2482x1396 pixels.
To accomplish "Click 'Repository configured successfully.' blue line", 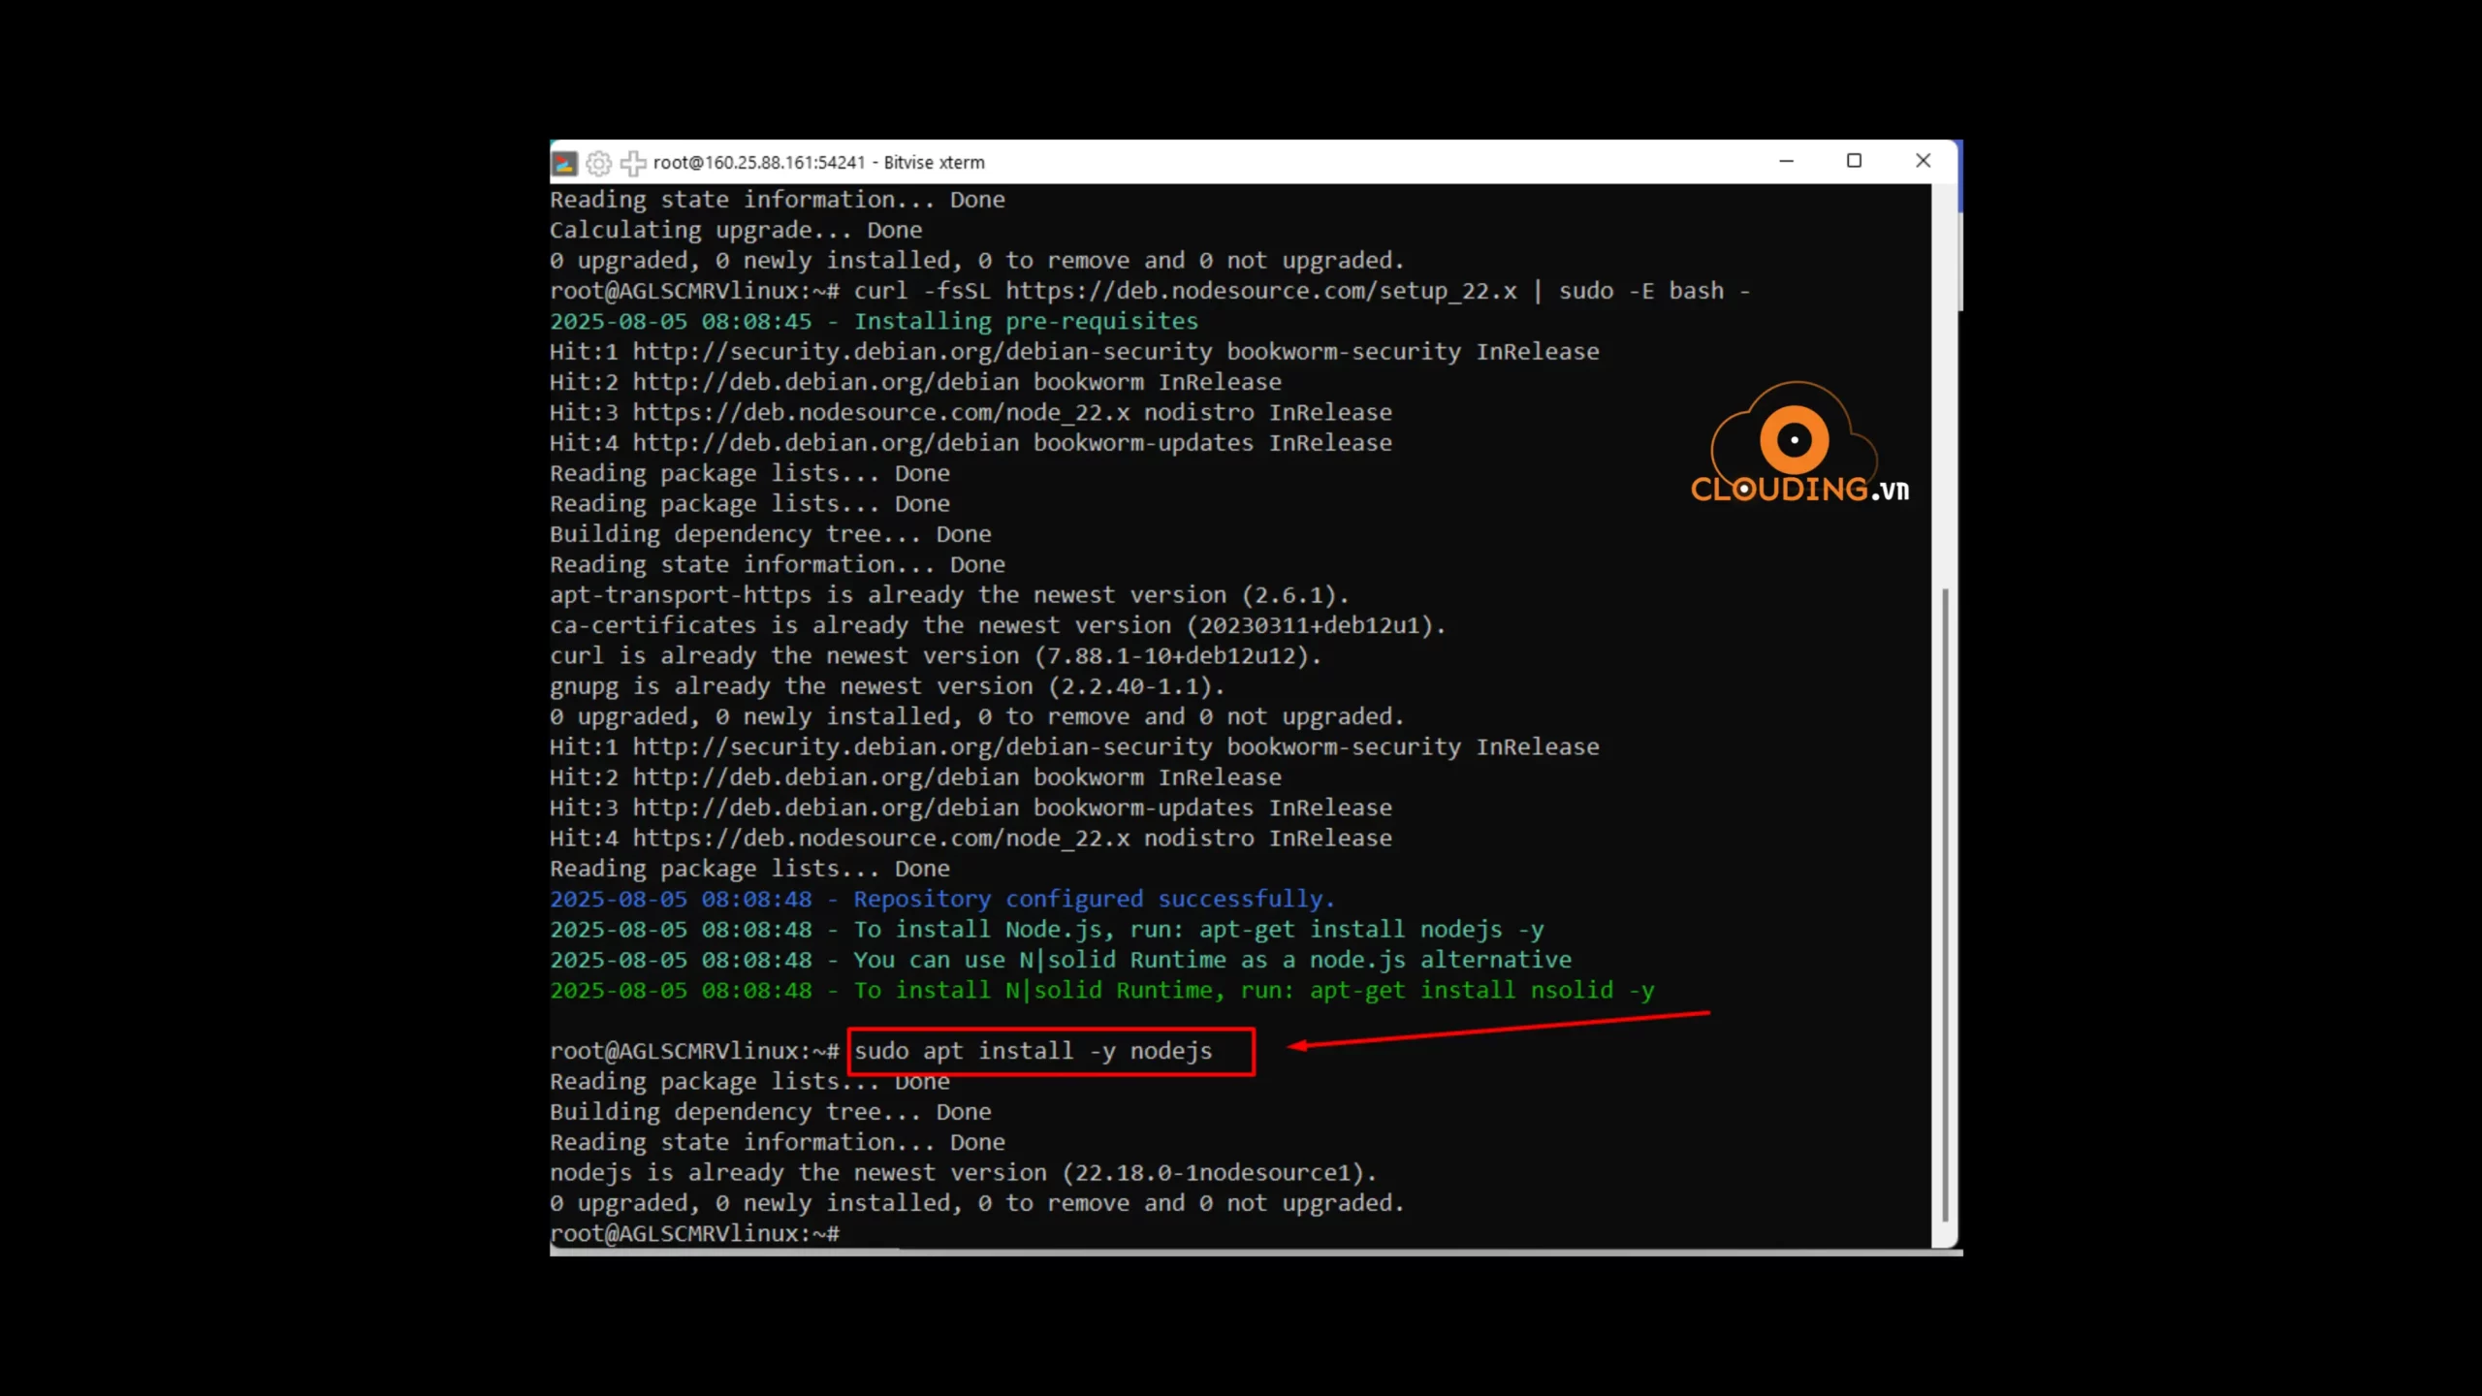I will click(942, 899).
